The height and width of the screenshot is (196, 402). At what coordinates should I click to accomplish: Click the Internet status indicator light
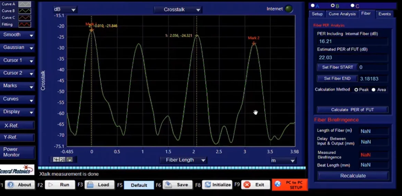click(289, 9)
